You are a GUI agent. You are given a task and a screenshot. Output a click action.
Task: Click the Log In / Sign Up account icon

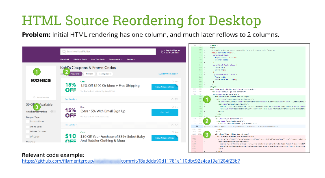(x=163, y=51)
